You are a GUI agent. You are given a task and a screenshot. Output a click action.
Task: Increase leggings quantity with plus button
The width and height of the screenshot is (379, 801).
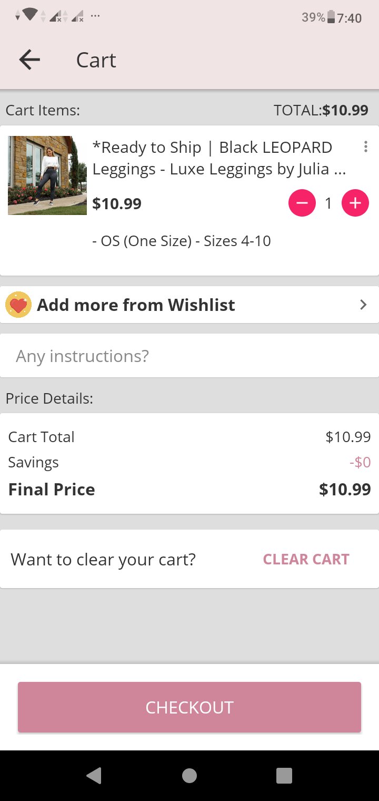(x=355, y=203)
